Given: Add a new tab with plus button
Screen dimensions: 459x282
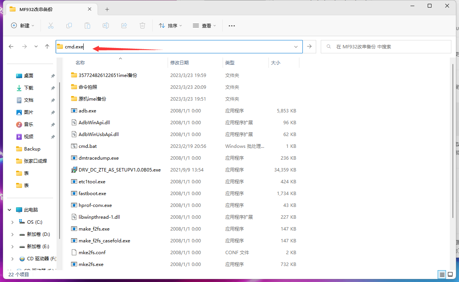Looking at the screenshot, I should [x=107, y=9].
